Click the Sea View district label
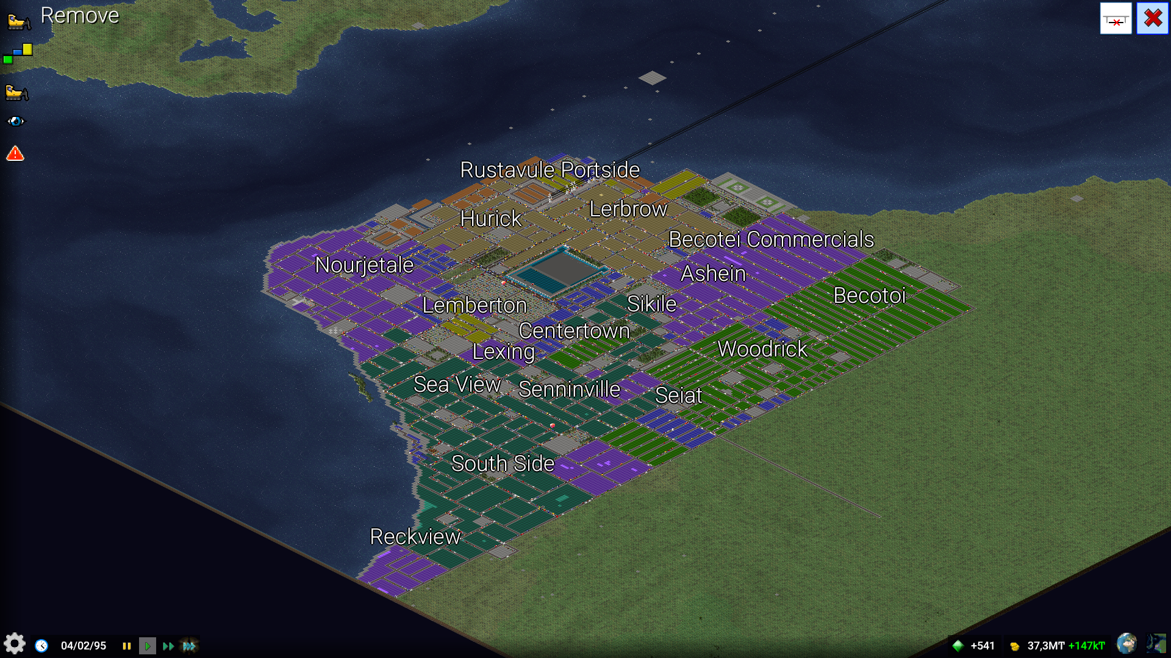 pos(457,384)
